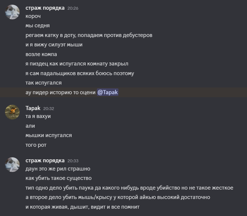
Task: Click message ending with "видит и все помнит"
Action: coord(83,207)
